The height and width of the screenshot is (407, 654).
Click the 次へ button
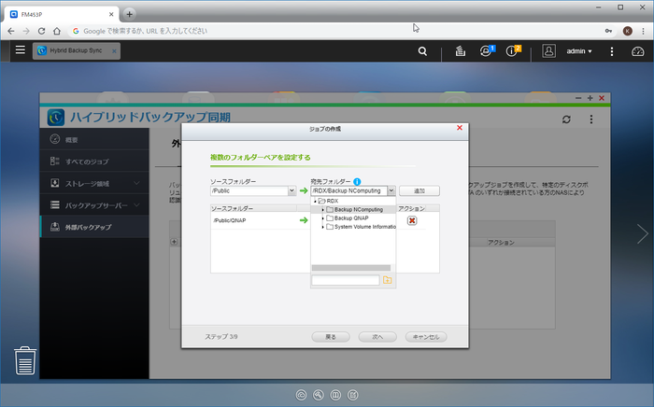pos(377,337)
